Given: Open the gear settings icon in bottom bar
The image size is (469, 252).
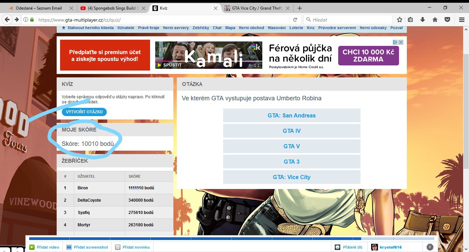Looking at the screenshot, I should tap(430, 247).
